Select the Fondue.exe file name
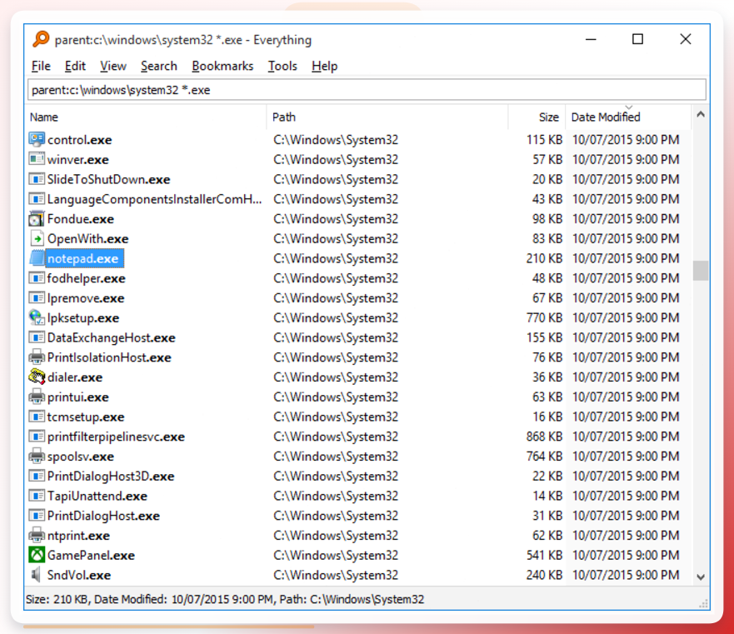This screenshot has width=734, height=634. (81, 218)
